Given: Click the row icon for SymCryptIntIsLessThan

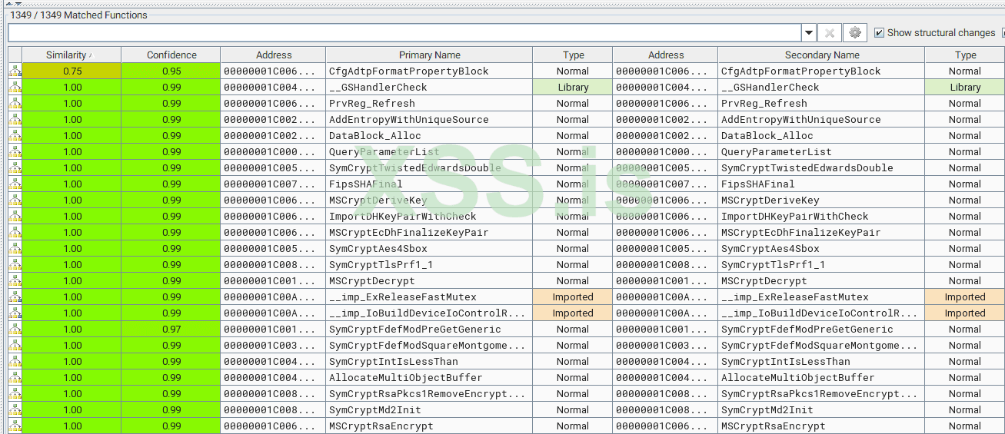Looking at the screenshot, I should tap(15, 362).
